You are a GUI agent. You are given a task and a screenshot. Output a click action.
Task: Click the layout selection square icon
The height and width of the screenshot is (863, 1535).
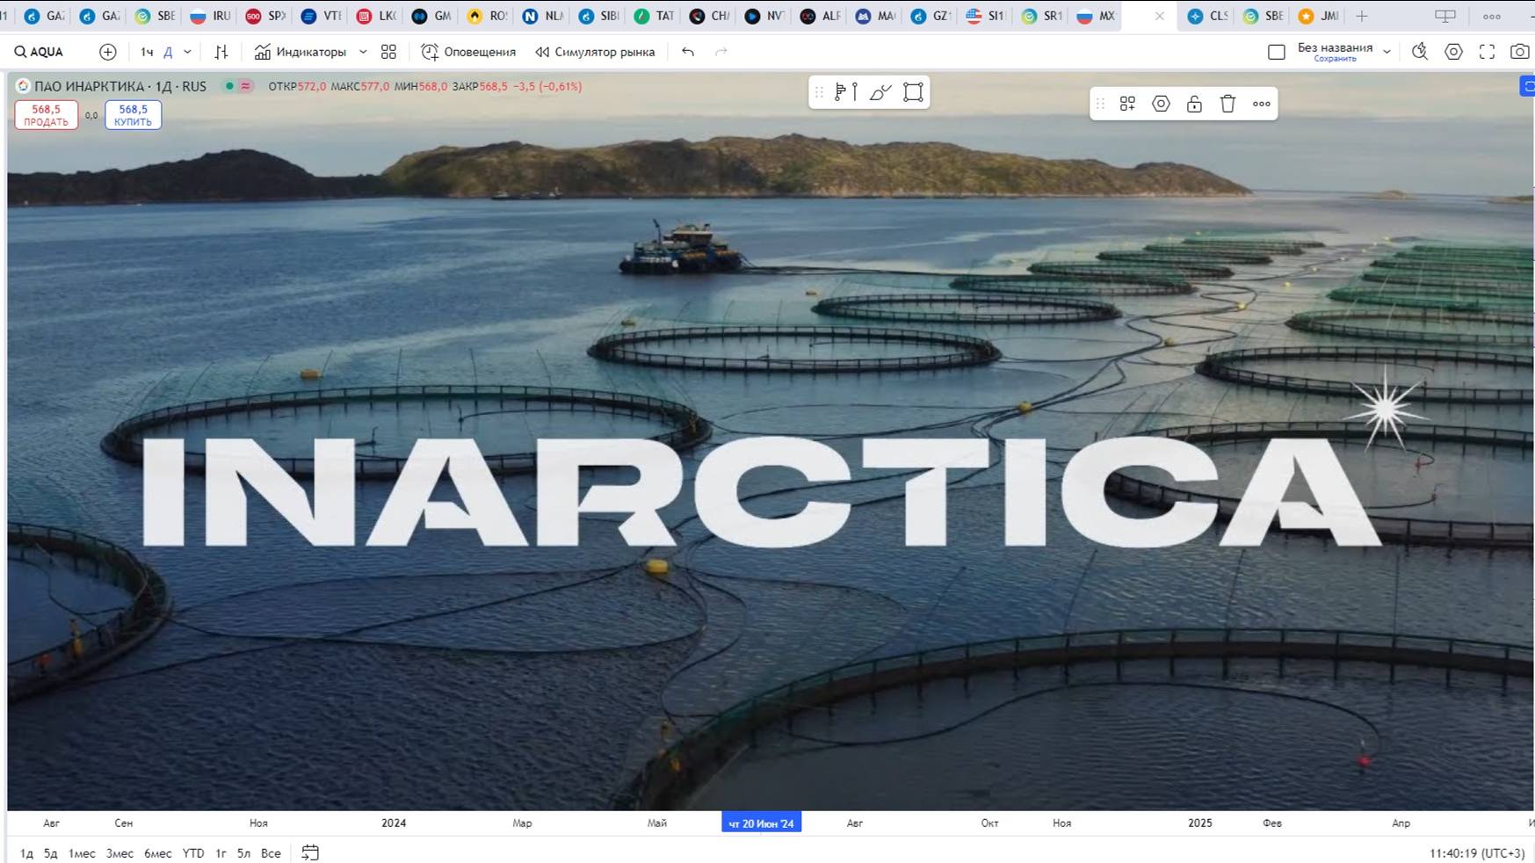(1277, 52)
